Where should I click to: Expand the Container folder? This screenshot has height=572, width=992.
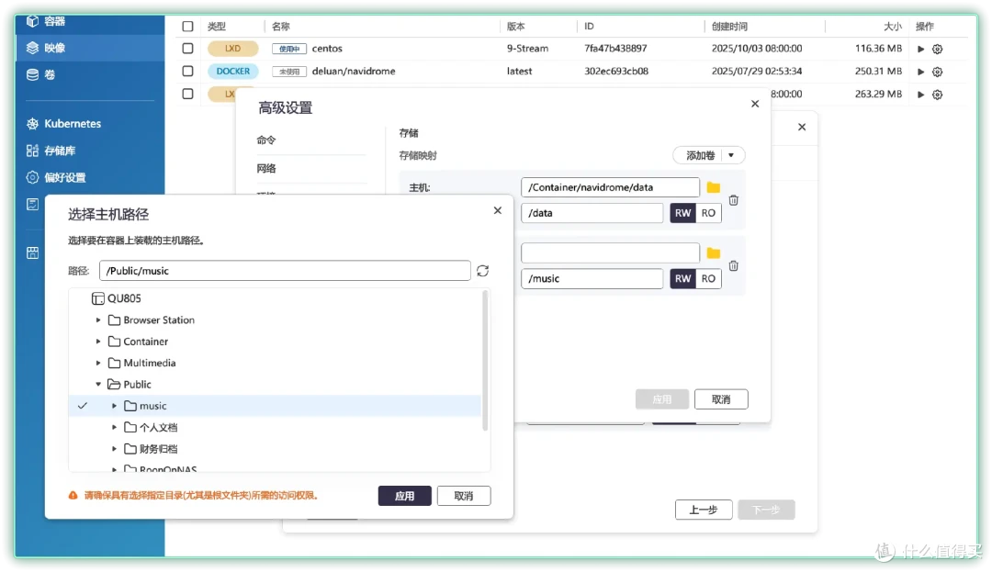coord(98,342)
